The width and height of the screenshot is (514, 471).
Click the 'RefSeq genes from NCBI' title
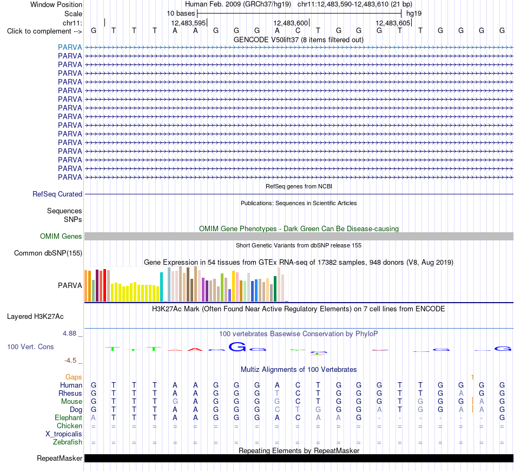click(299, 186)
